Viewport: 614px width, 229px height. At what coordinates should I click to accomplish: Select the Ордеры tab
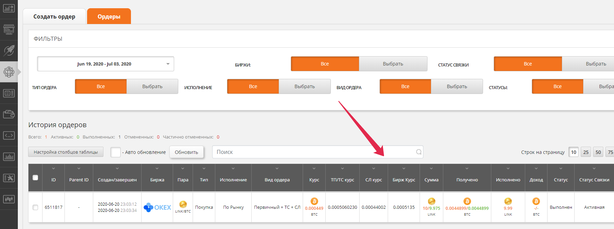(109, 16)
